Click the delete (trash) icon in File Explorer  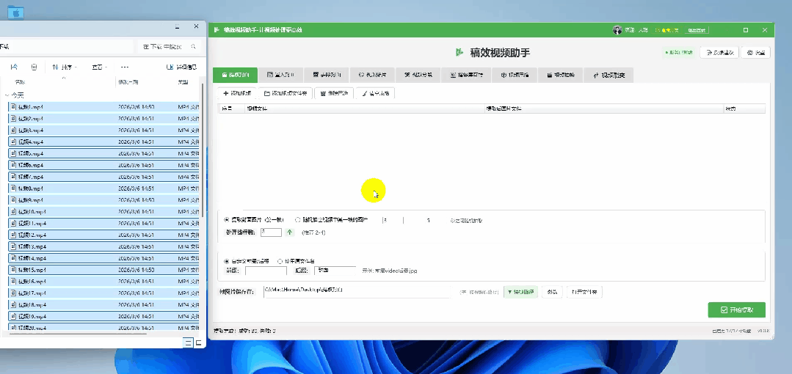tap(34, 67)
